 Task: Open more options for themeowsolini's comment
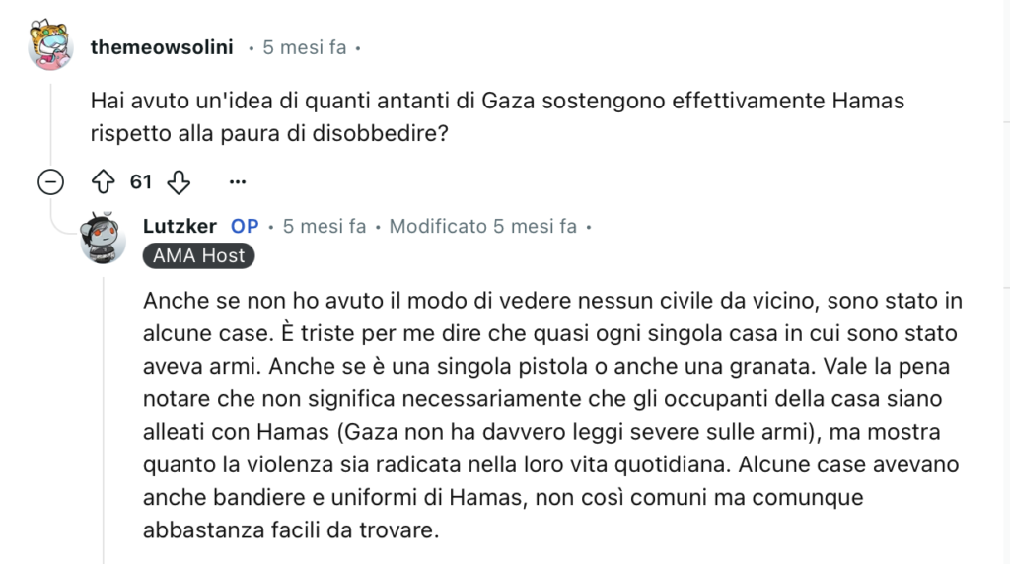tap(237, 182)
